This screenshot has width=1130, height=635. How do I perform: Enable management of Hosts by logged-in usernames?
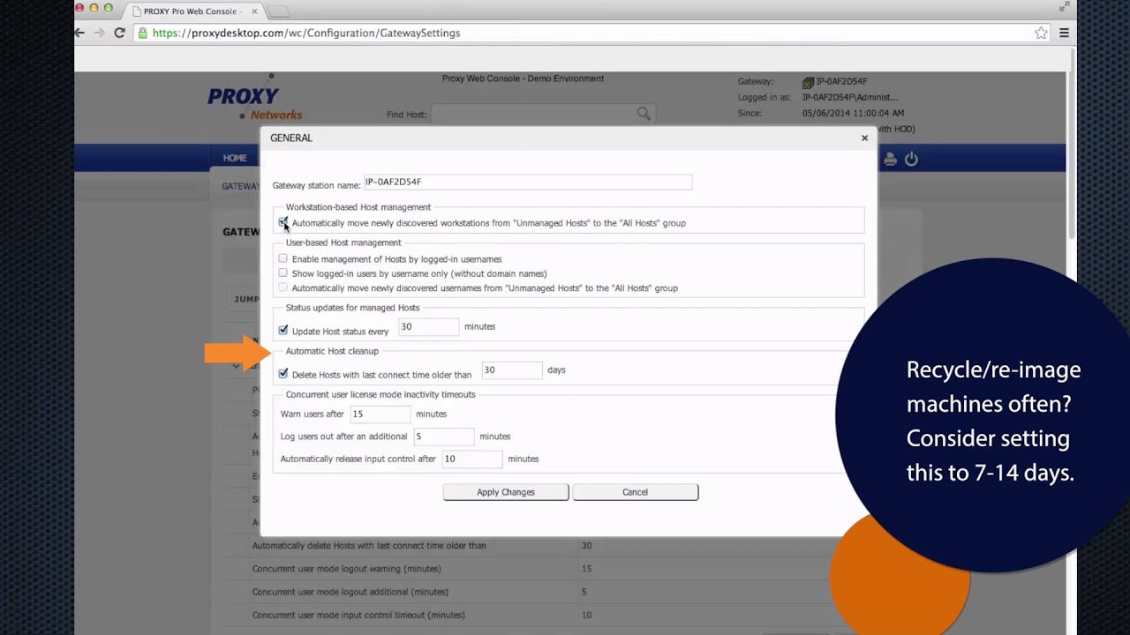(282, 258)
